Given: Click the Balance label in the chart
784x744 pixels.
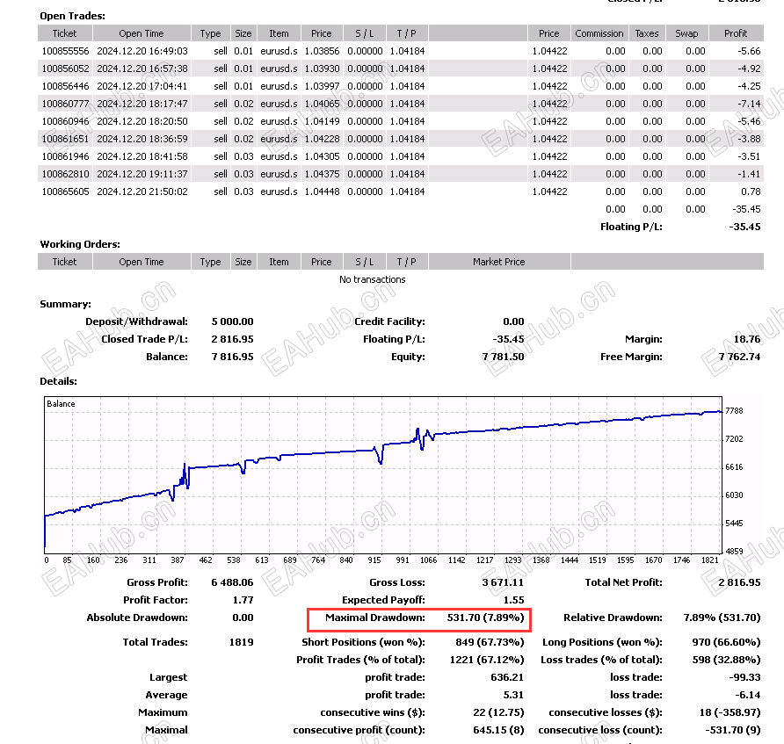Looking at the screenshot, I should [61, 404].
